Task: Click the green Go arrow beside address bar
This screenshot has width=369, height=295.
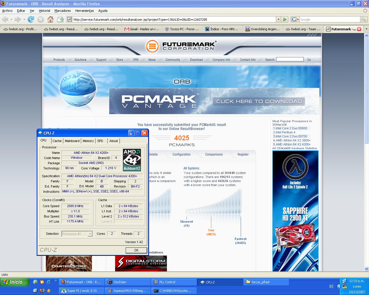Action: 285,19
